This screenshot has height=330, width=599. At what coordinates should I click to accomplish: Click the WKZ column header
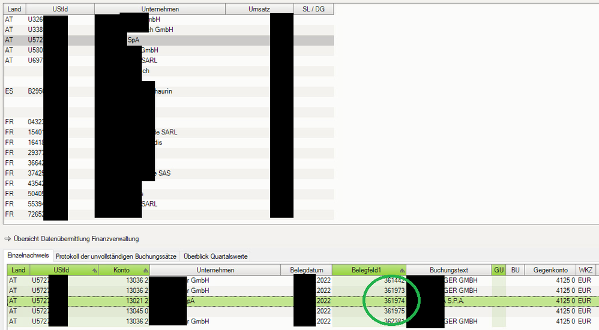(585, 271)
